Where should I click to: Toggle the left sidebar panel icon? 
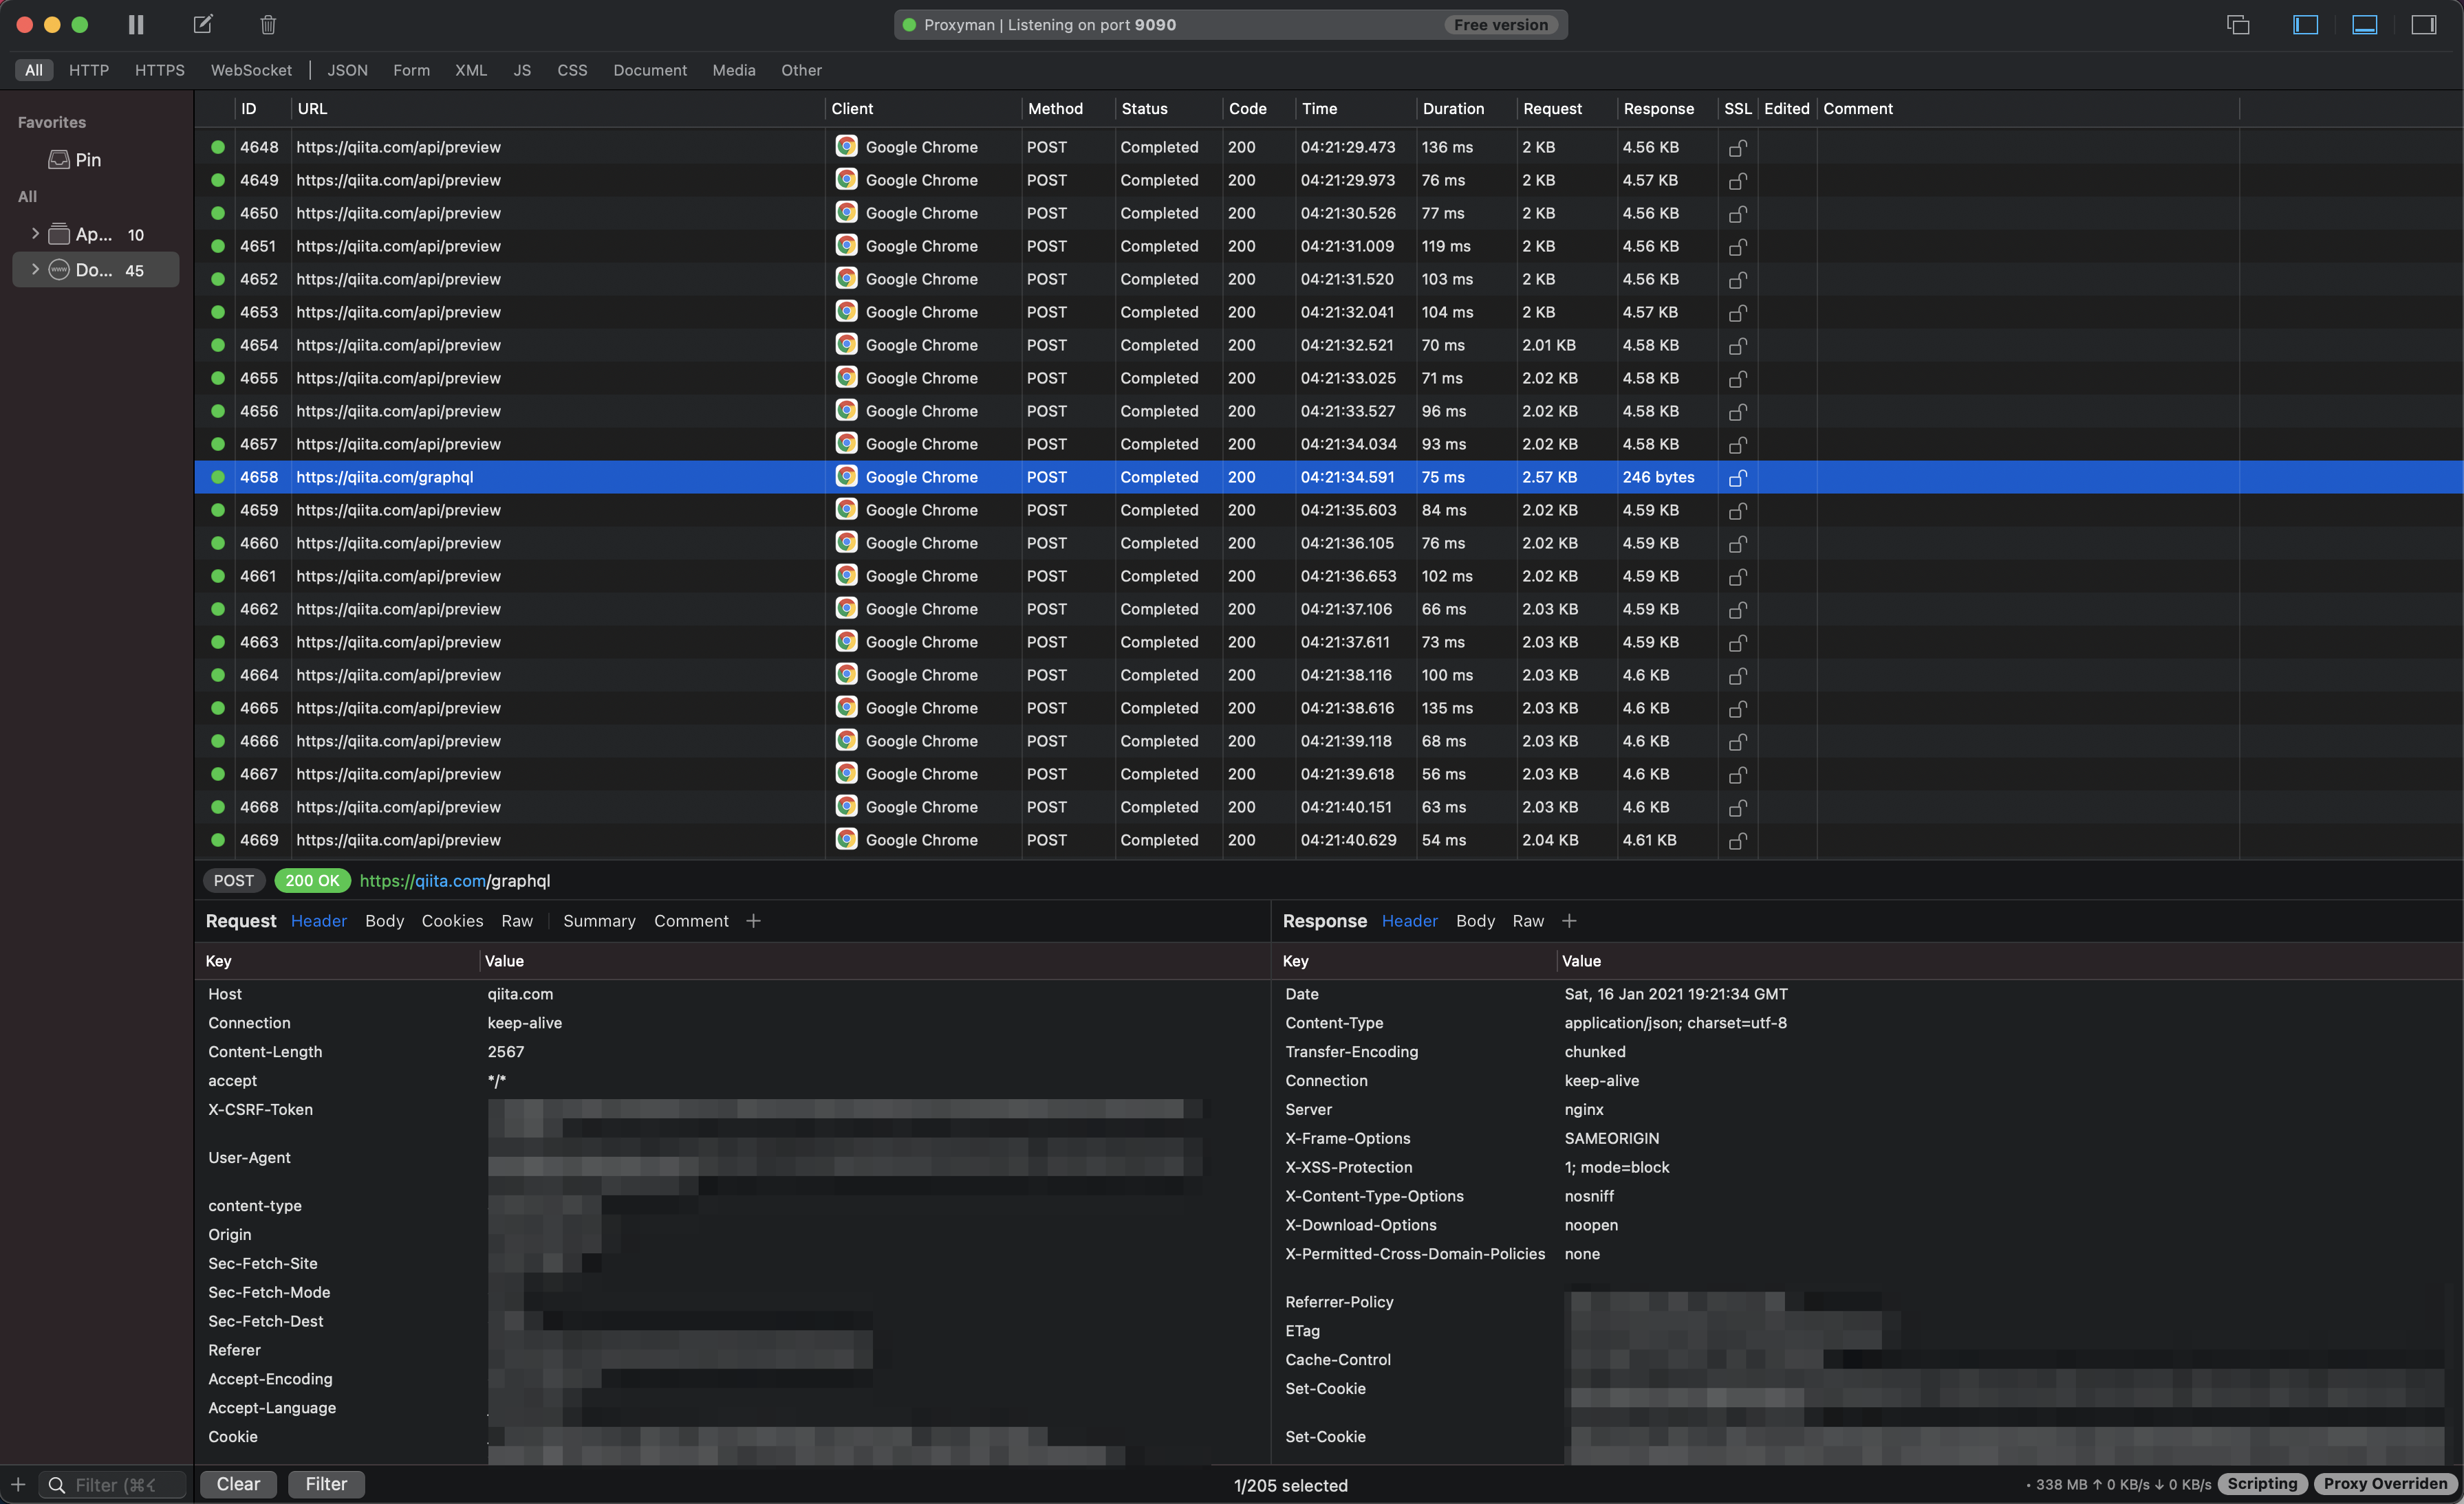pyautogui.click(x=2305, y=25)
